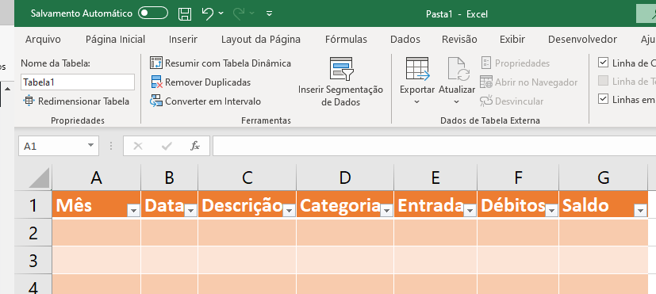656x294 pixels.
Task: Toggle the Salvamento Automático switch
Action: tap(153, 13)
